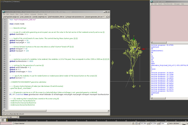
Task: Open mini curve editor icon
Action: [3, 120]
